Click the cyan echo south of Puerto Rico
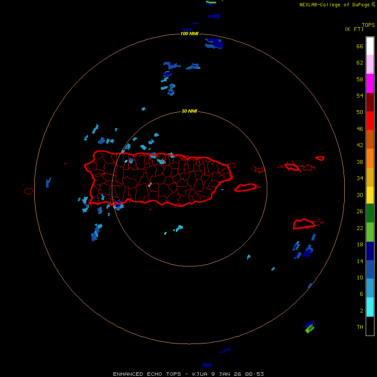377x377 pixels. tap(178, 228)
